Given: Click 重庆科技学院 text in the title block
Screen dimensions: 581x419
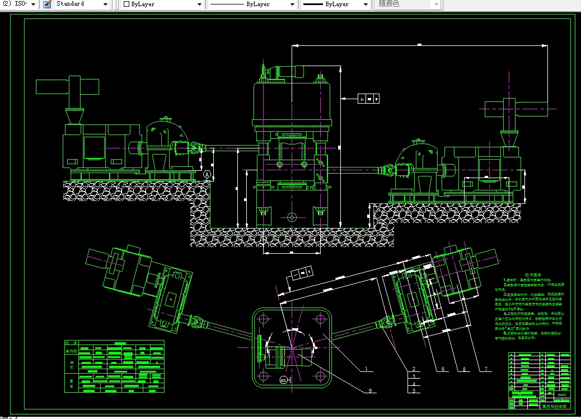Looking at the screenshot, I should click(554, 406).
